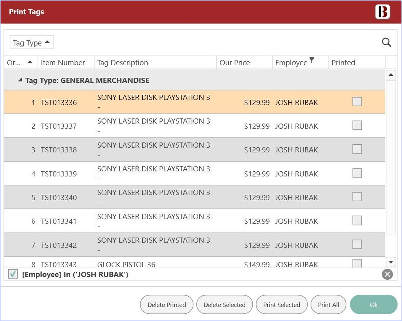
Task: Click the filter text Employee In JOSH RUBAK
Action: pyautogui.click(x=75, y=274)
